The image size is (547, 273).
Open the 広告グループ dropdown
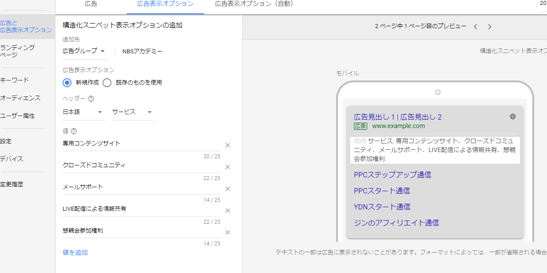(x=84, y=51)
